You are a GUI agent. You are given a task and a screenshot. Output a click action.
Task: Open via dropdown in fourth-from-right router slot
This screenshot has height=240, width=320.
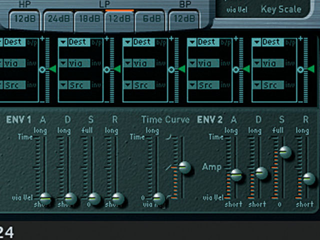click(74, 63)
